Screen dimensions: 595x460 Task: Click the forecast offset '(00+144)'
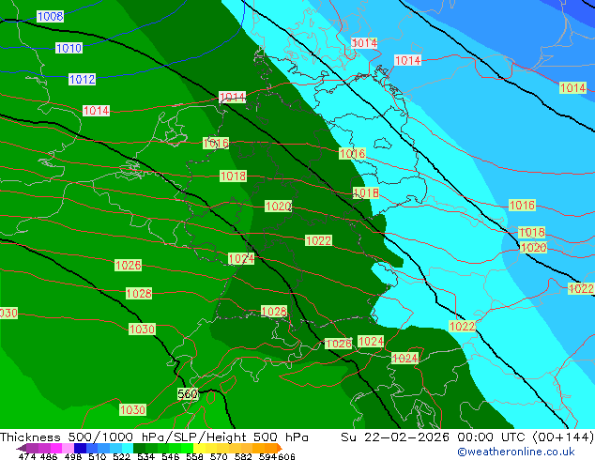point(563,437)
